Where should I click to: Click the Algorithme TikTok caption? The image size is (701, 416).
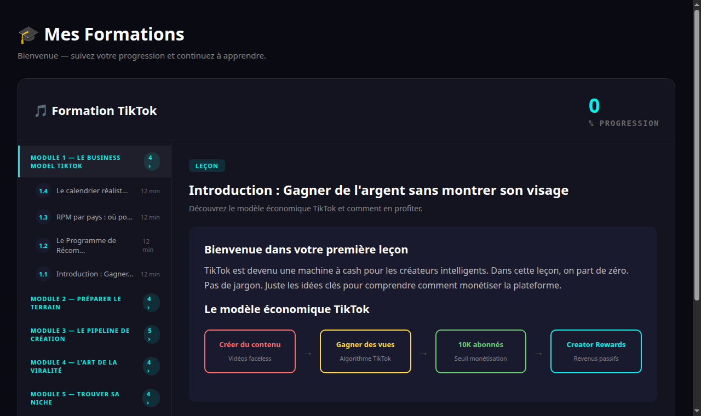[x=365, y=359]
